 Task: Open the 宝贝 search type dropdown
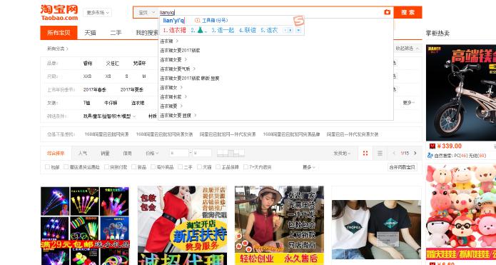tap(147, 12)
